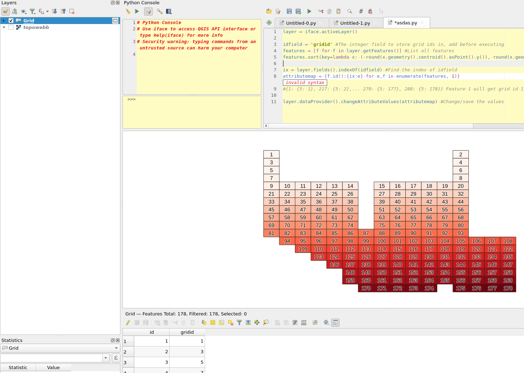Toggle Dock Attribute Table button
524x373 pixels.
(335, 322)
